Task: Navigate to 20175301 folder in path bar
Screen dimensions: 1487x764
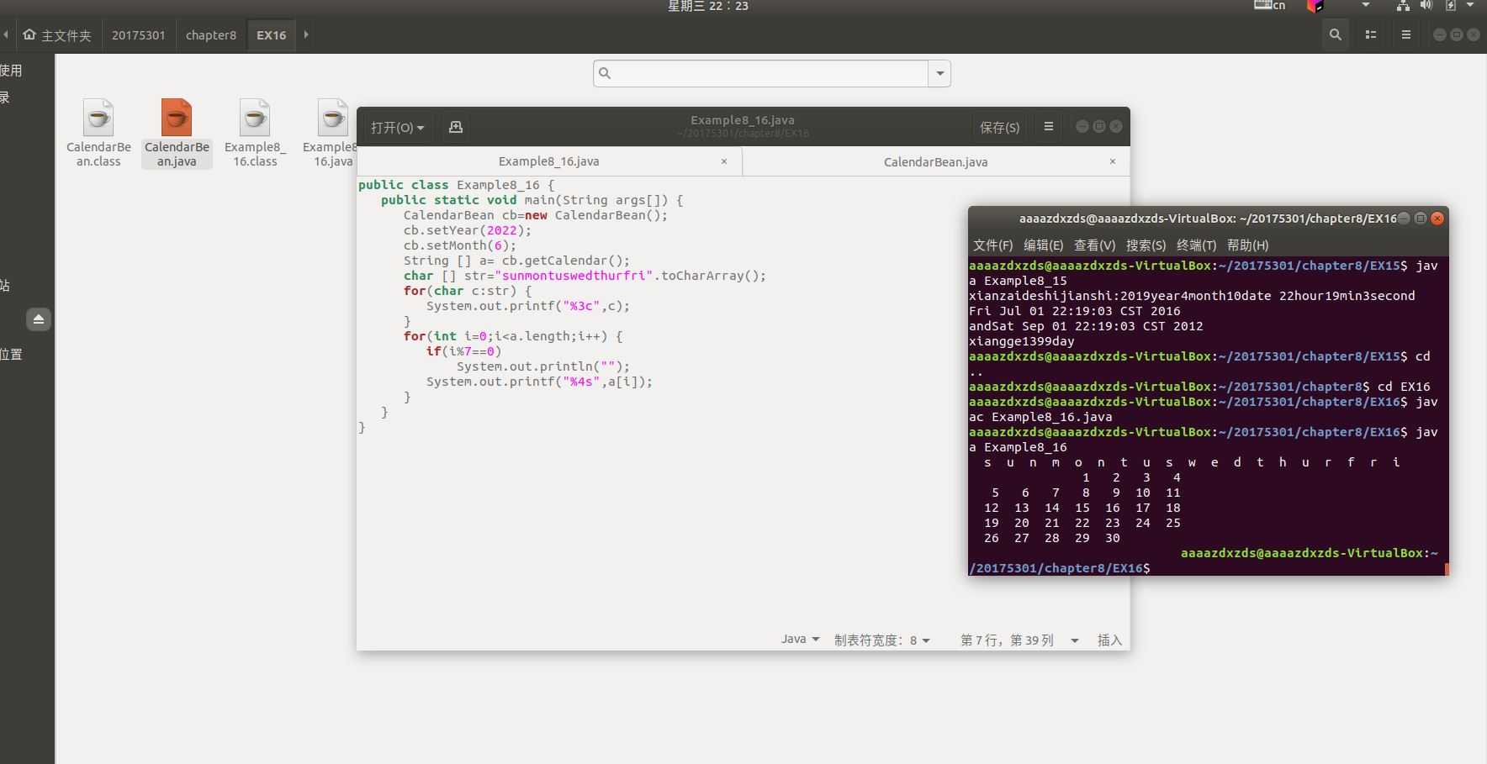Action: click(138, 34)
